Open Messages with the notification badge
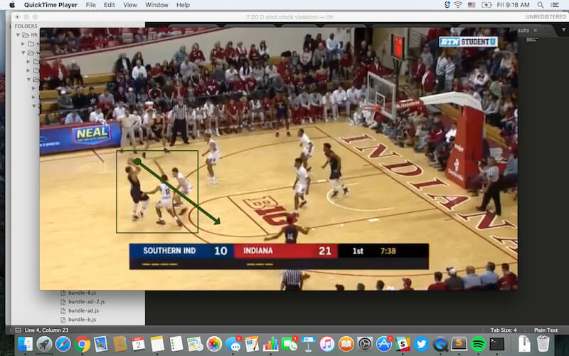 (x=233, y=344)
